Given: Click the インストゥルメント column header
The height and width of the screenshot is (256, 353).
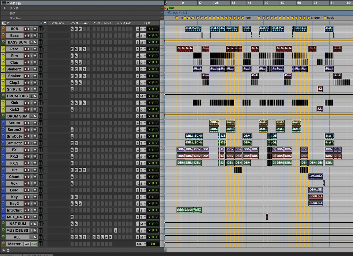Looking at the screenshot, I should [58, 23].
